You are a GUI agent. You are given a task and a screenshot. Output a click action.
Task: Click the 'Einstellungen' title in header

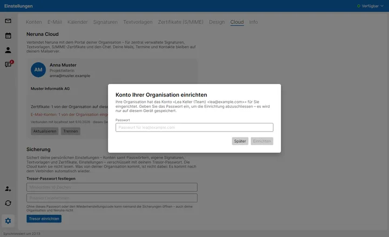click(18, 6)
